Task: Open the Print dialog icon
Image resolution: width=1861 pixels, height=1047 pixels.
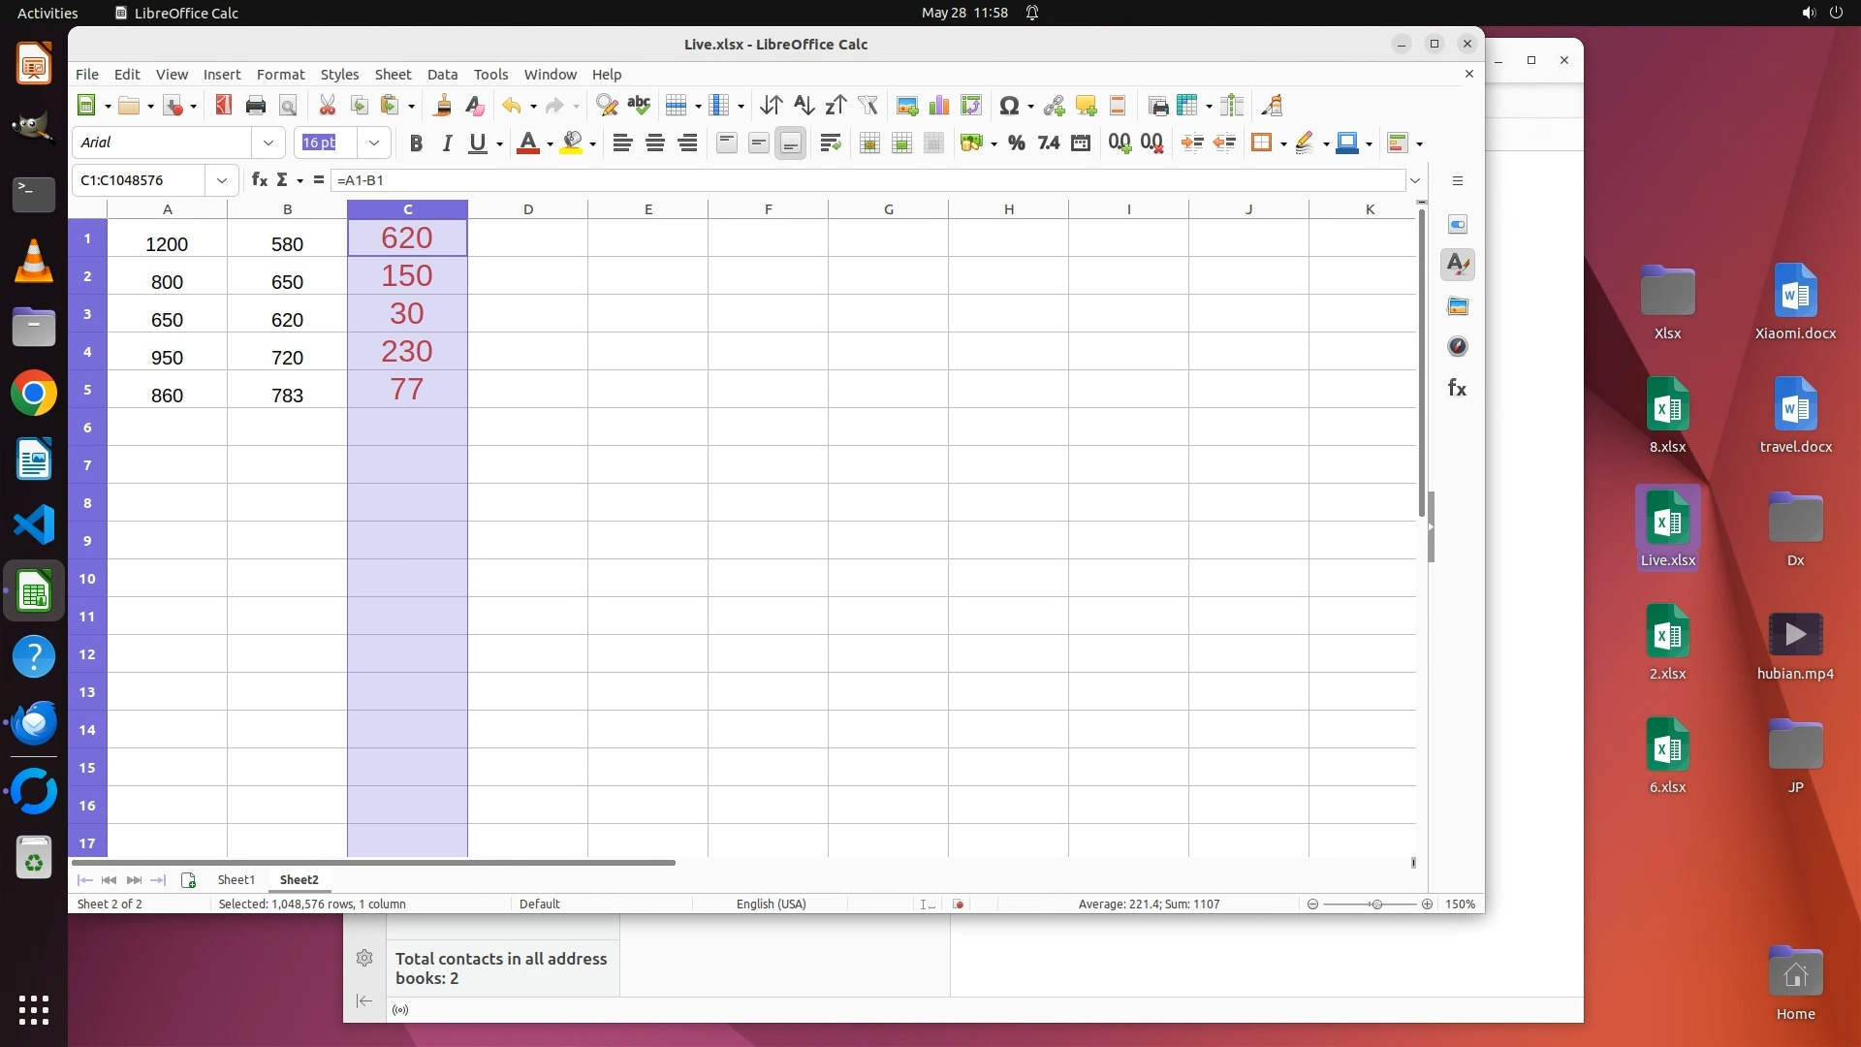Action: tap(256, 106)
